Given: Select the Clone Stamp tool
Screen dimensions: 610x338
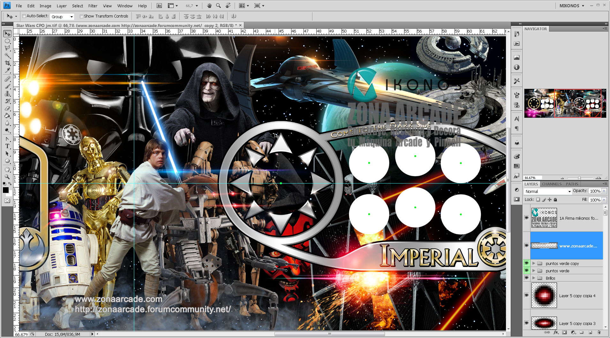Looking at the screenshot, I should [7, 94].
